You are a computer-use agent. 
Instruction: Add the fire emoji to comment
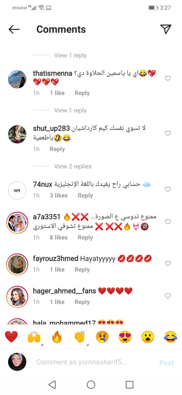coord(57,337)
